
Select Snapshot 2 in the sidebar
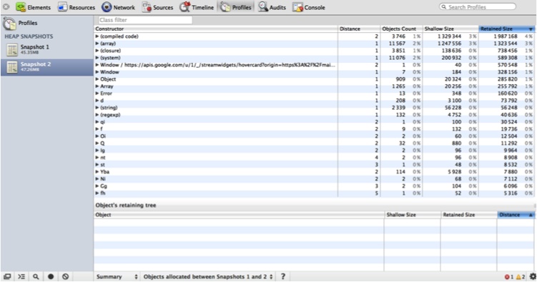point(47,66)
